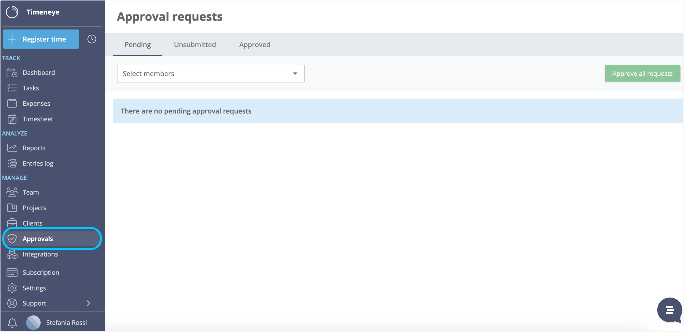Screen dimensions: 684x332
Task: Select the Tasks icon in the sidebar
Action: coord(31,88)
